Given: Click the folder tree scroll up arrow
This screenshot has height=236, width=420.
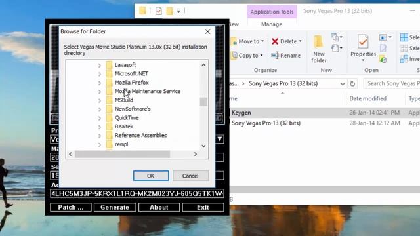Looking at the screenshot, I should tap(203, 65).
